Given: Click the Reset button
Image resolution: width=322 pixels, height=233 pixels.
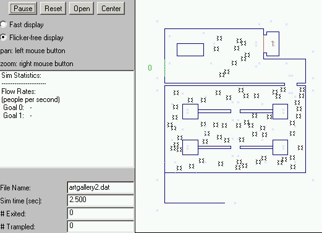Looking at the screenshot, I should tap(53, 9).
